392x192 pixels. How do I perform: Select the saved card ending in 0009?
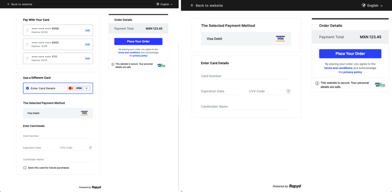coord(27,30)
